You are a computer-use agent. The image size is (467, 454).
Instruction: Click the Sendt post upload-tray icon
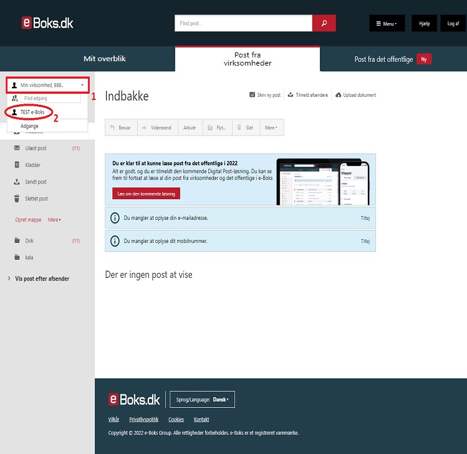(x=17, y=181)
